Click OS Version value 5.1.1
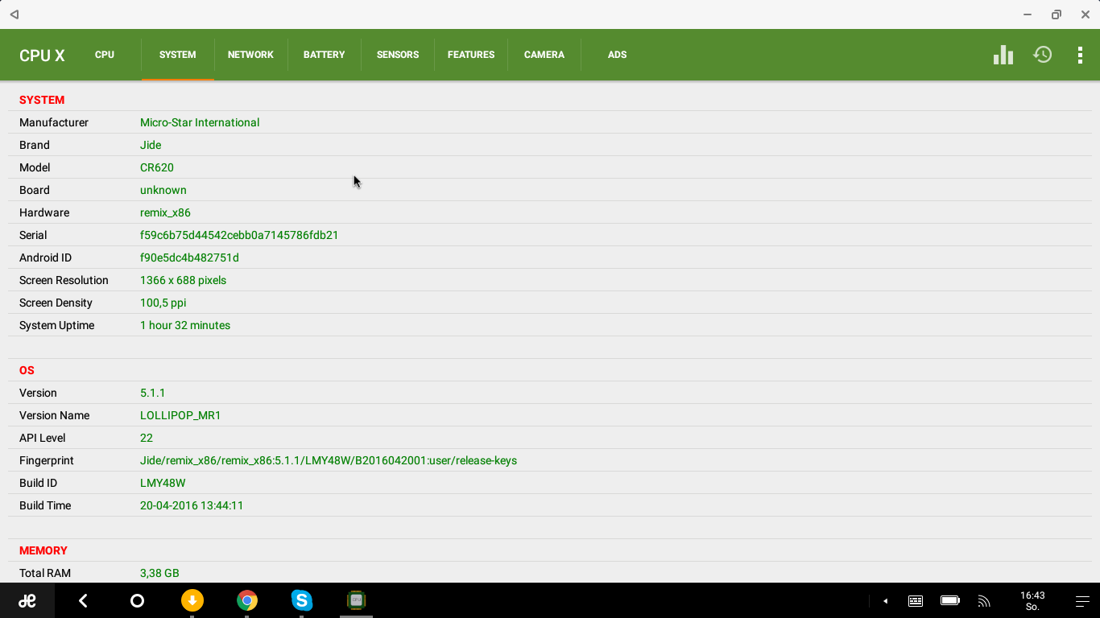The width and height of the screenshot is (1100, 618). [152, 393]
